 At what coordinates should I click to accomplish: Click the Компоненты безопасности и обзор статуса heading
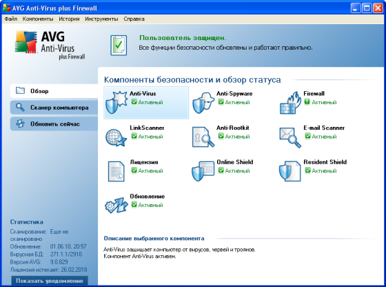click(192, 80)
